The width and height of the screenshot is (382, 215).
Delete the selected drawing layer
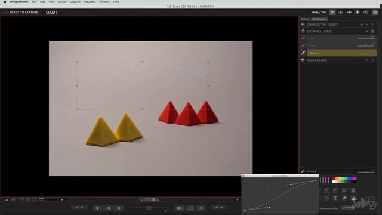(x=372, y=31)
